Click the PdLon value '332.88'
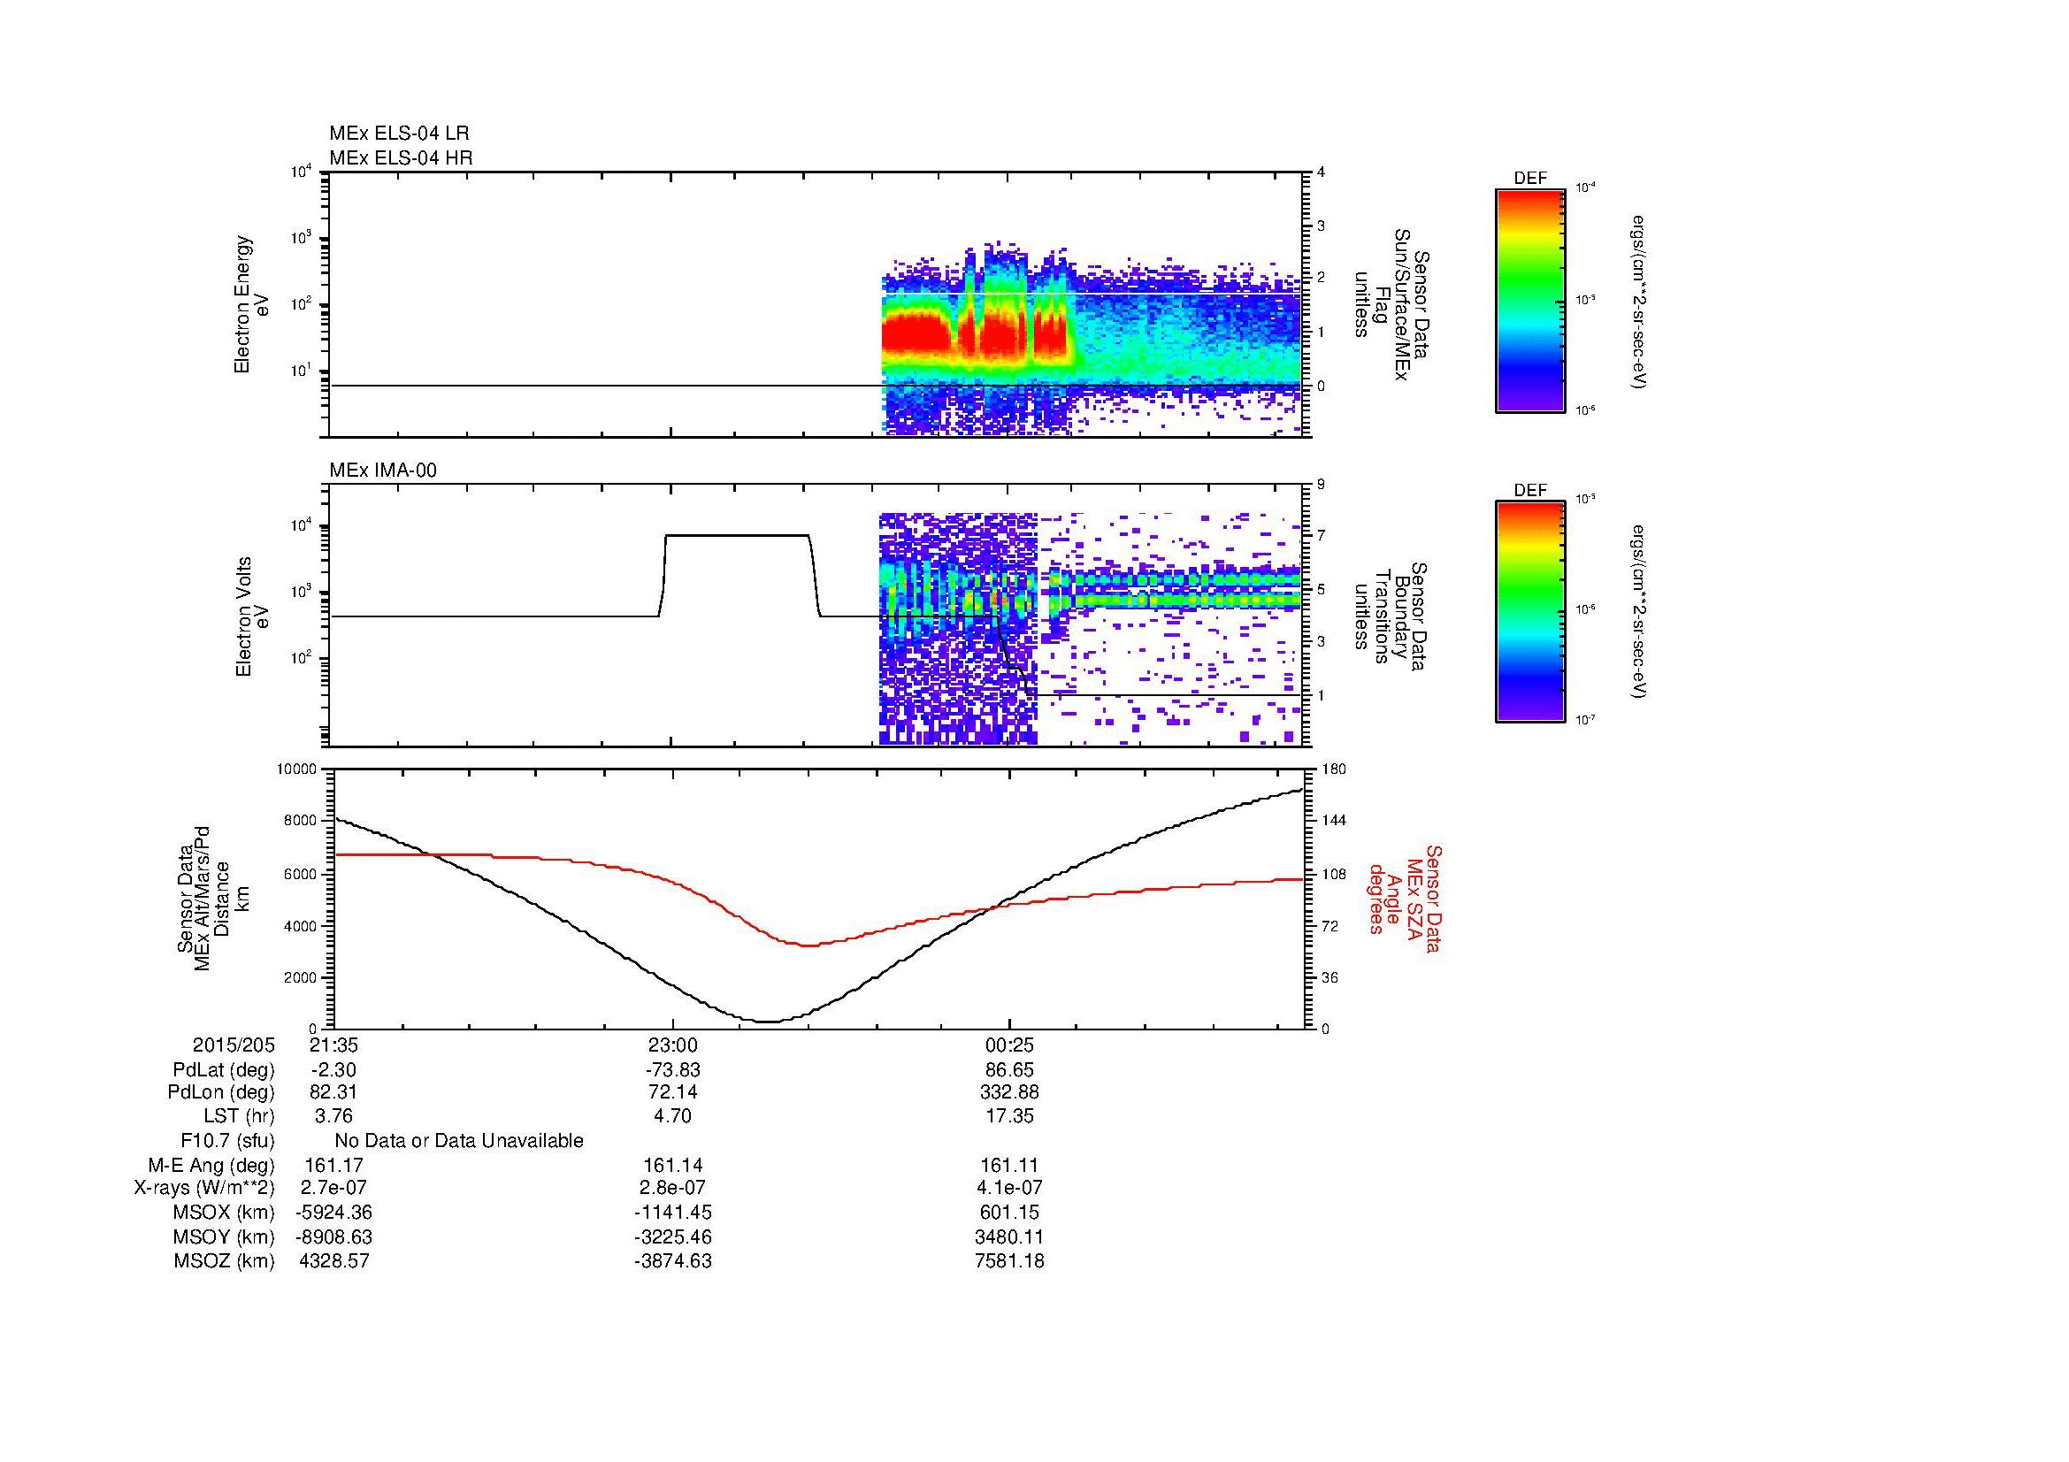Screen dimensions: 2069x1462 click(x=1009, y=1092)
